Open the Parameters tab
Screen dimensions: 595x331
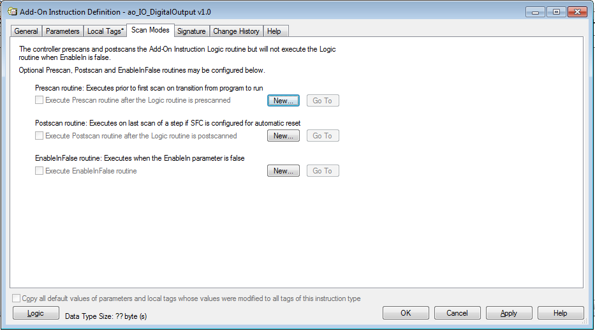click(x=62, y=31)
